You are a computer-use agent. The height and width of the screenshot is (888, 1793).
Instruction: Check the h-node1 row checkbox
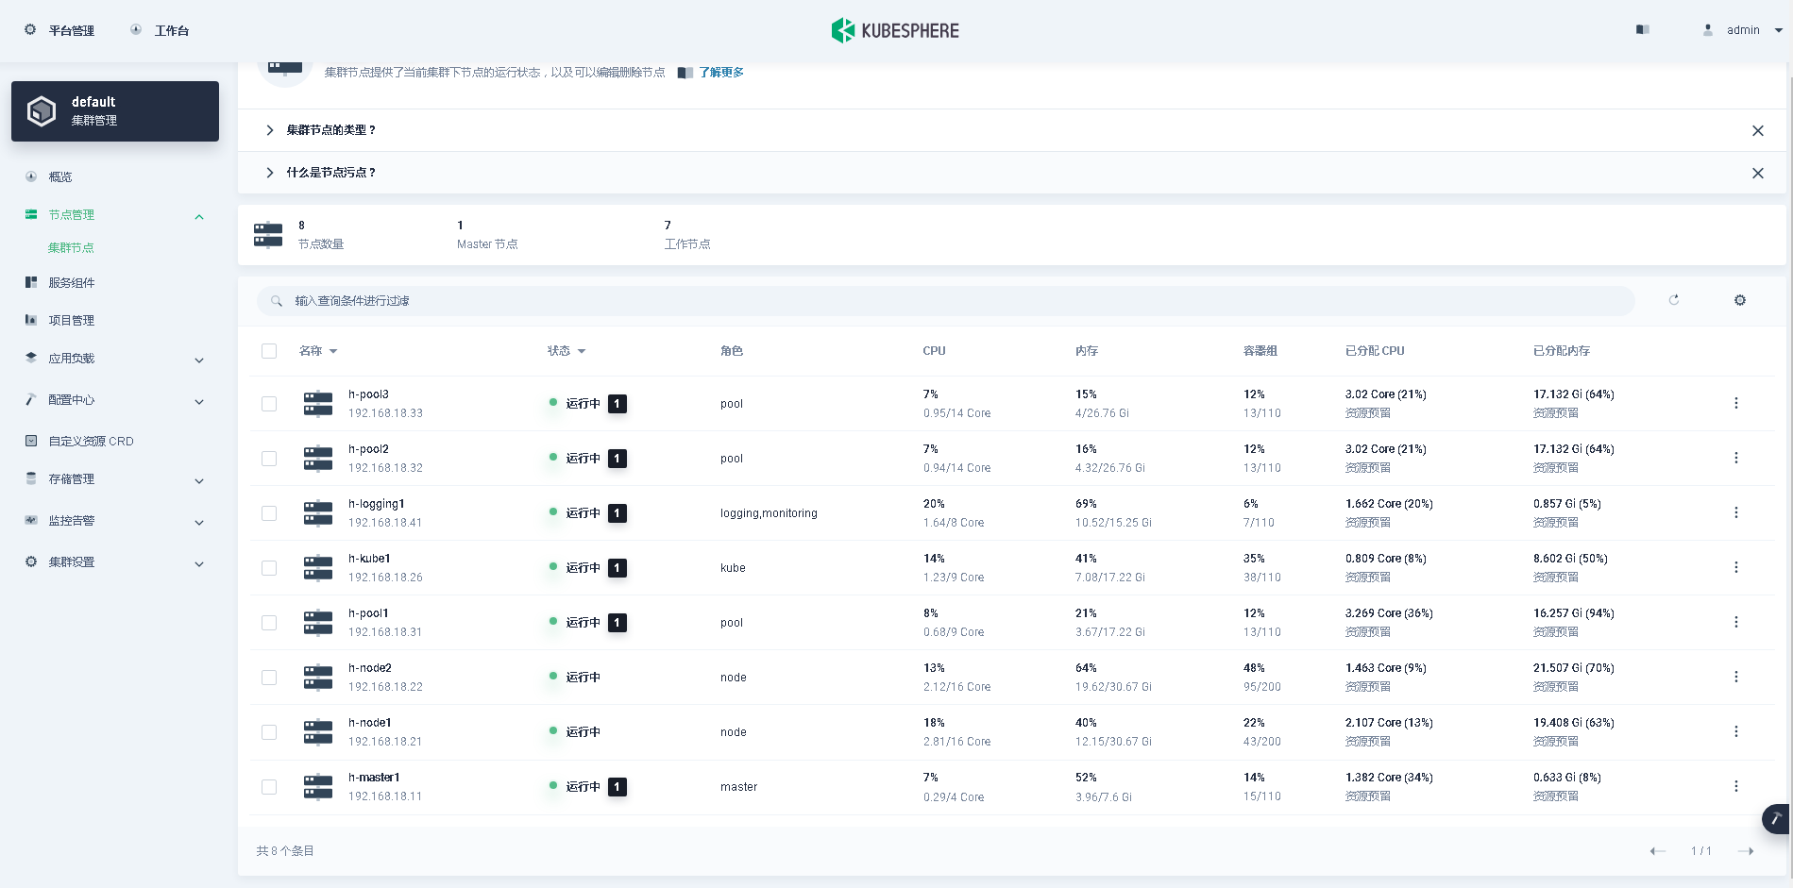[269, 732]
